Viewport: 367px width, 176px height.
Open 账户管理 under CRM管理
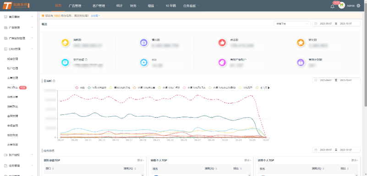[13, 68]
